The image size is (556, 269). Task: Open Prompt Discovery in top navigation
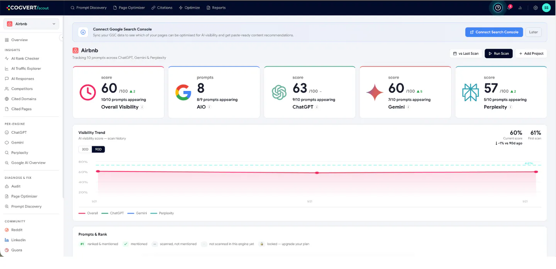click(x=89, y=8)
